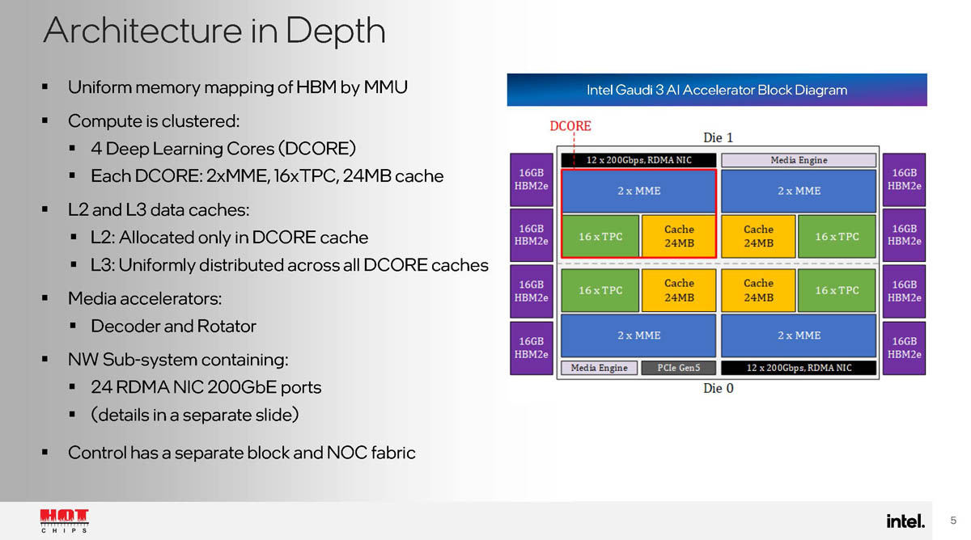Click the '2 x MME' block under Media Engine in Die 1

(x=799, y=191)
